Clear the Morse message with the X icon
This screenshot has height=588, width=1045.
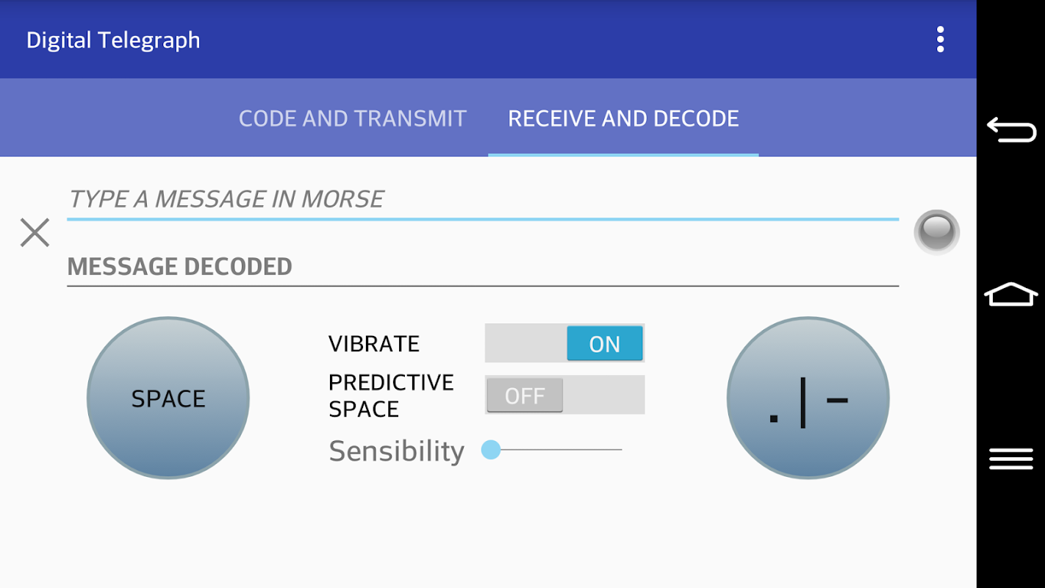35,232
